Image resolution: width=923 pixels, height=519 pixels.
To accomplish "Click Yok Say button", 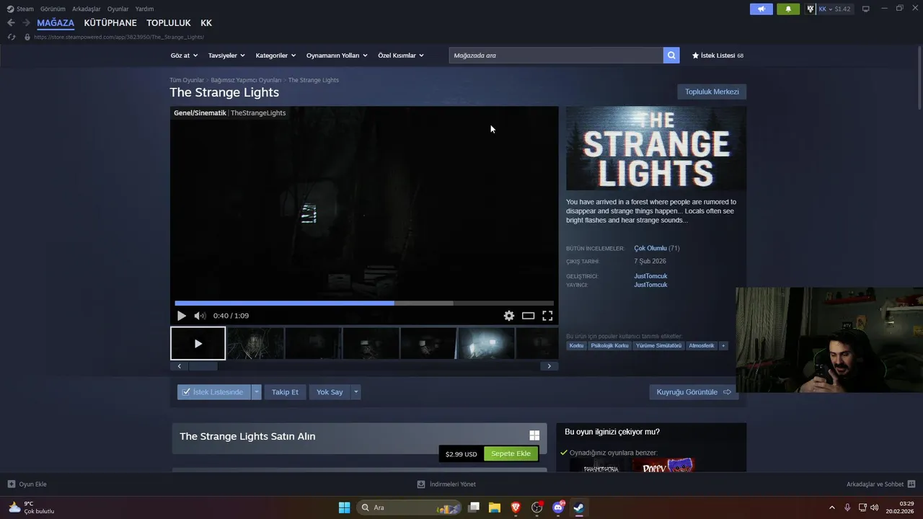I will pos(330,392).
